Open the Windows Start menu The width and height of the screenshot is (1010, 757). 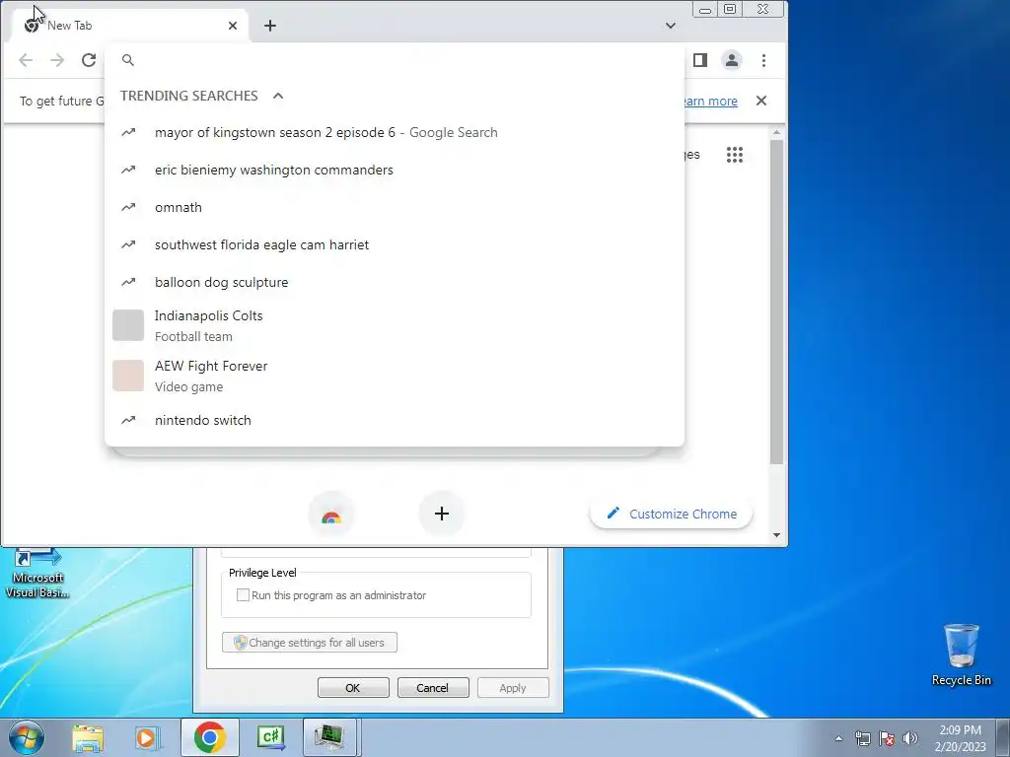[27, 737]
